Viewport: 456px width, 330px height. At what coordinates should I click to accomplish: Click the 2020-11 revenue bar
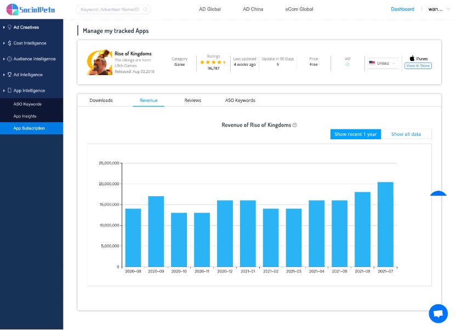point(202,240)
